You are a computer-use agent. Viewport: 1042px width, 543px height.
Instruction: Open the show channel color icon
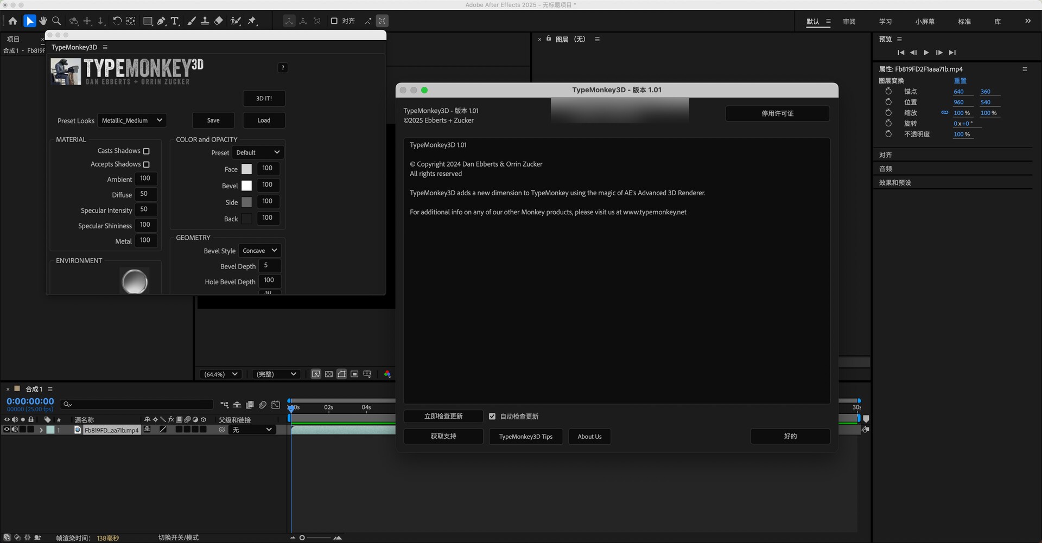(387, 374)
